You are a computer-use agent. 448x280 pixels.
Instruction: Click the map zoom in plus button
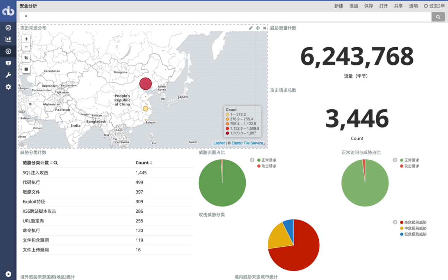[x=26, y=39]
